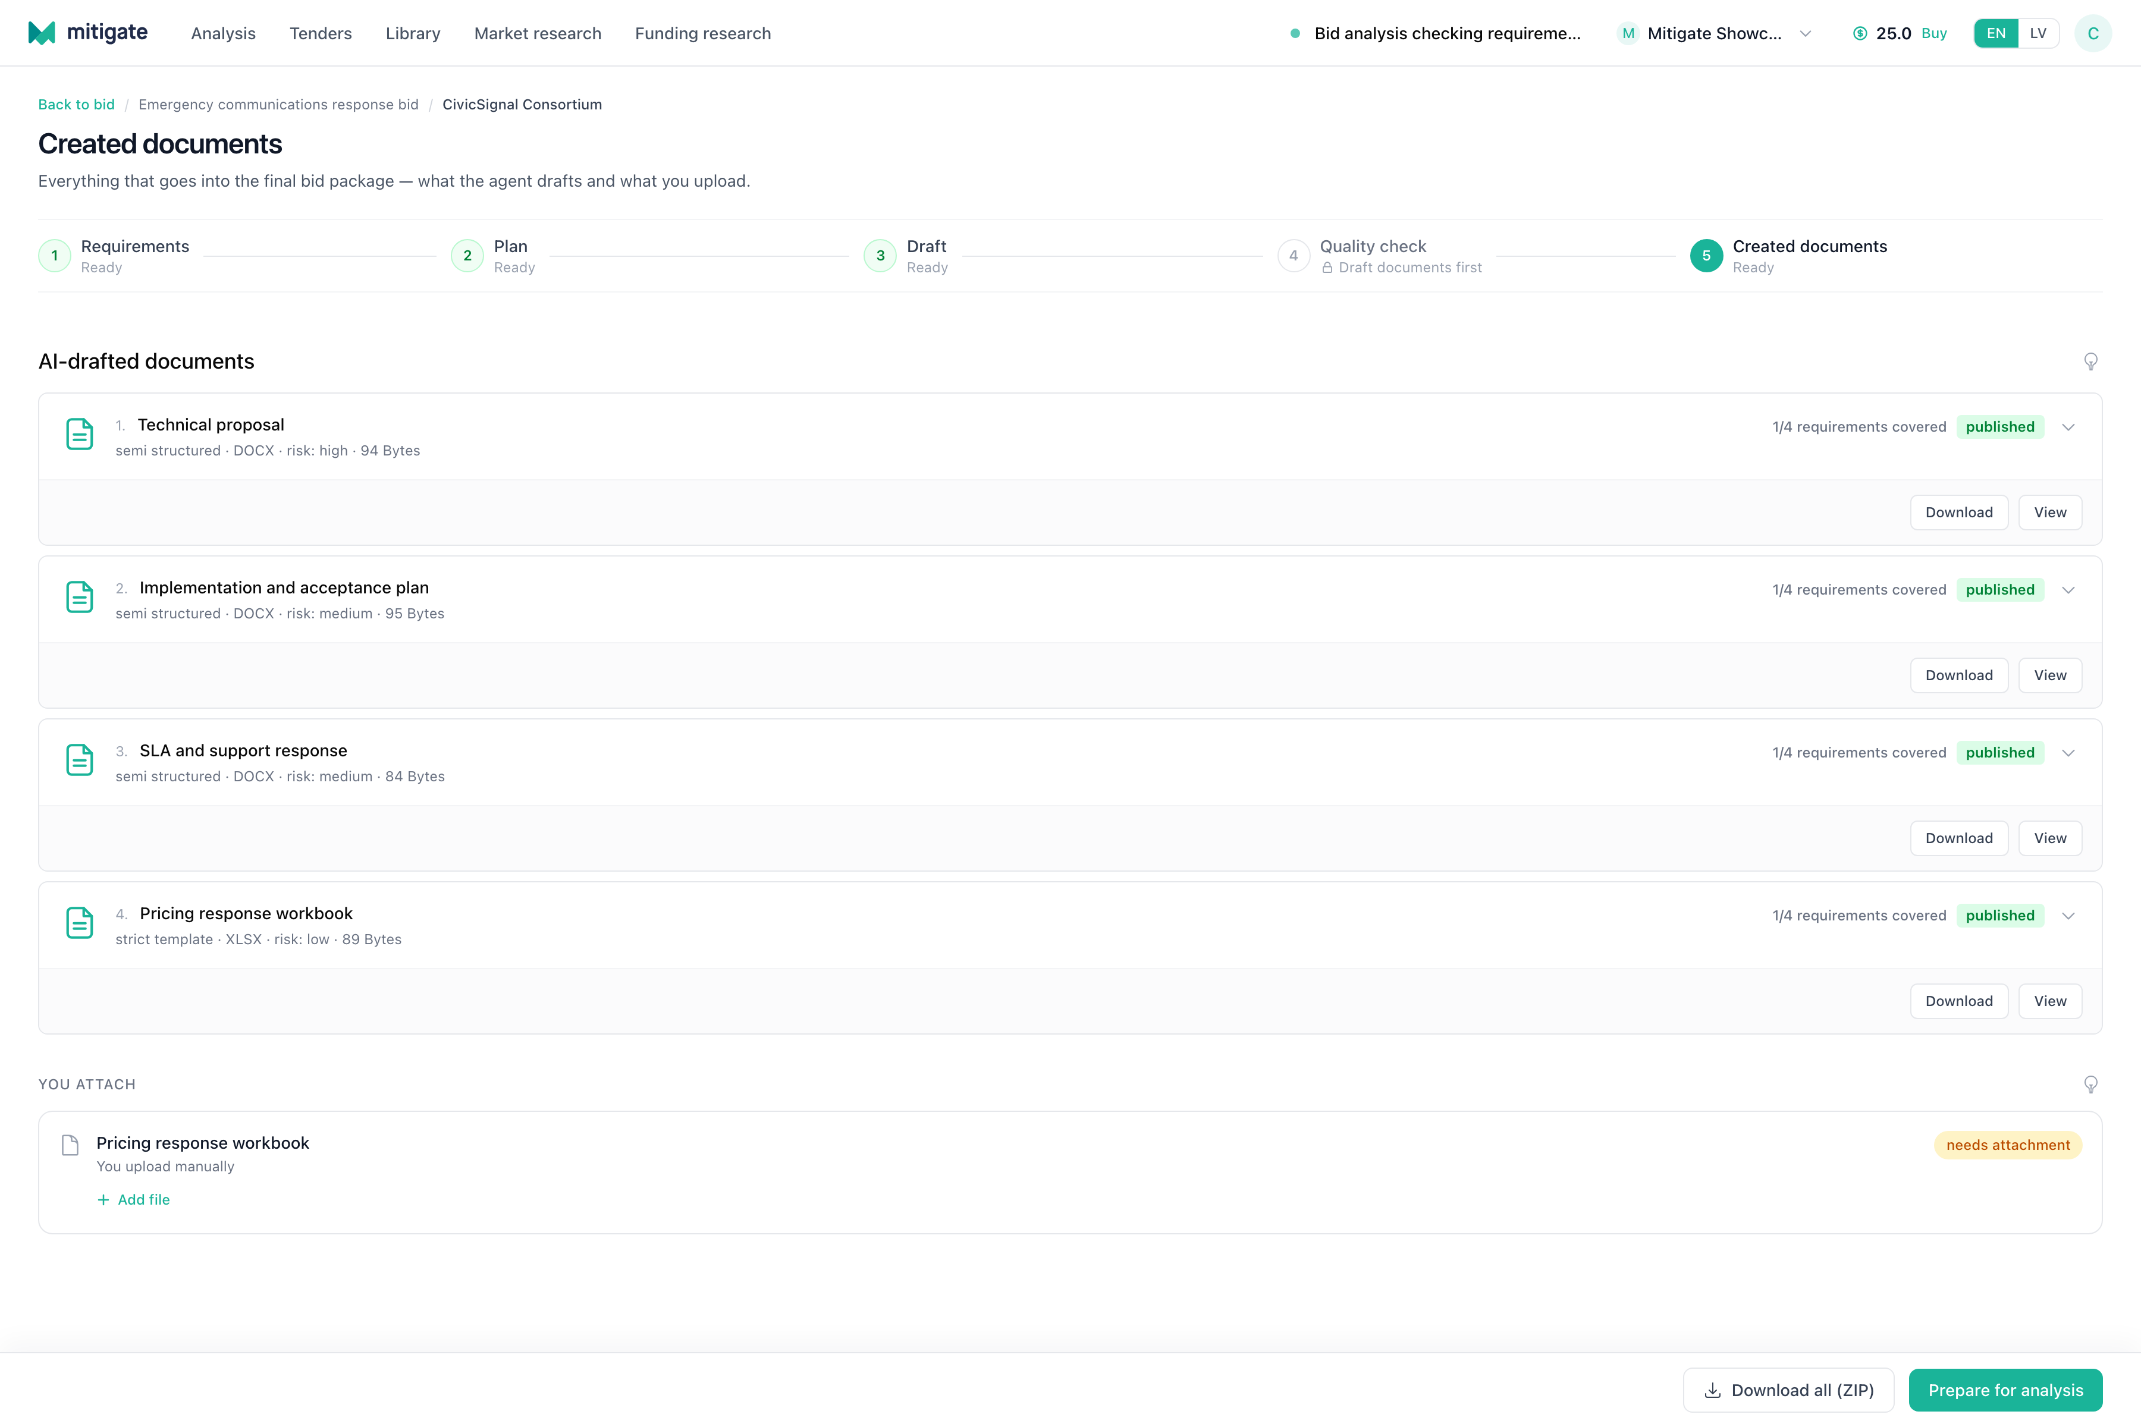Open the Library menu
This screenshot has height=1427, width=2141.
(x=412, y=34)
